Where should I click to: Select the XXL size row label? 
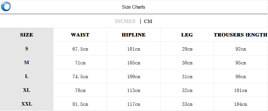[27, 104]
